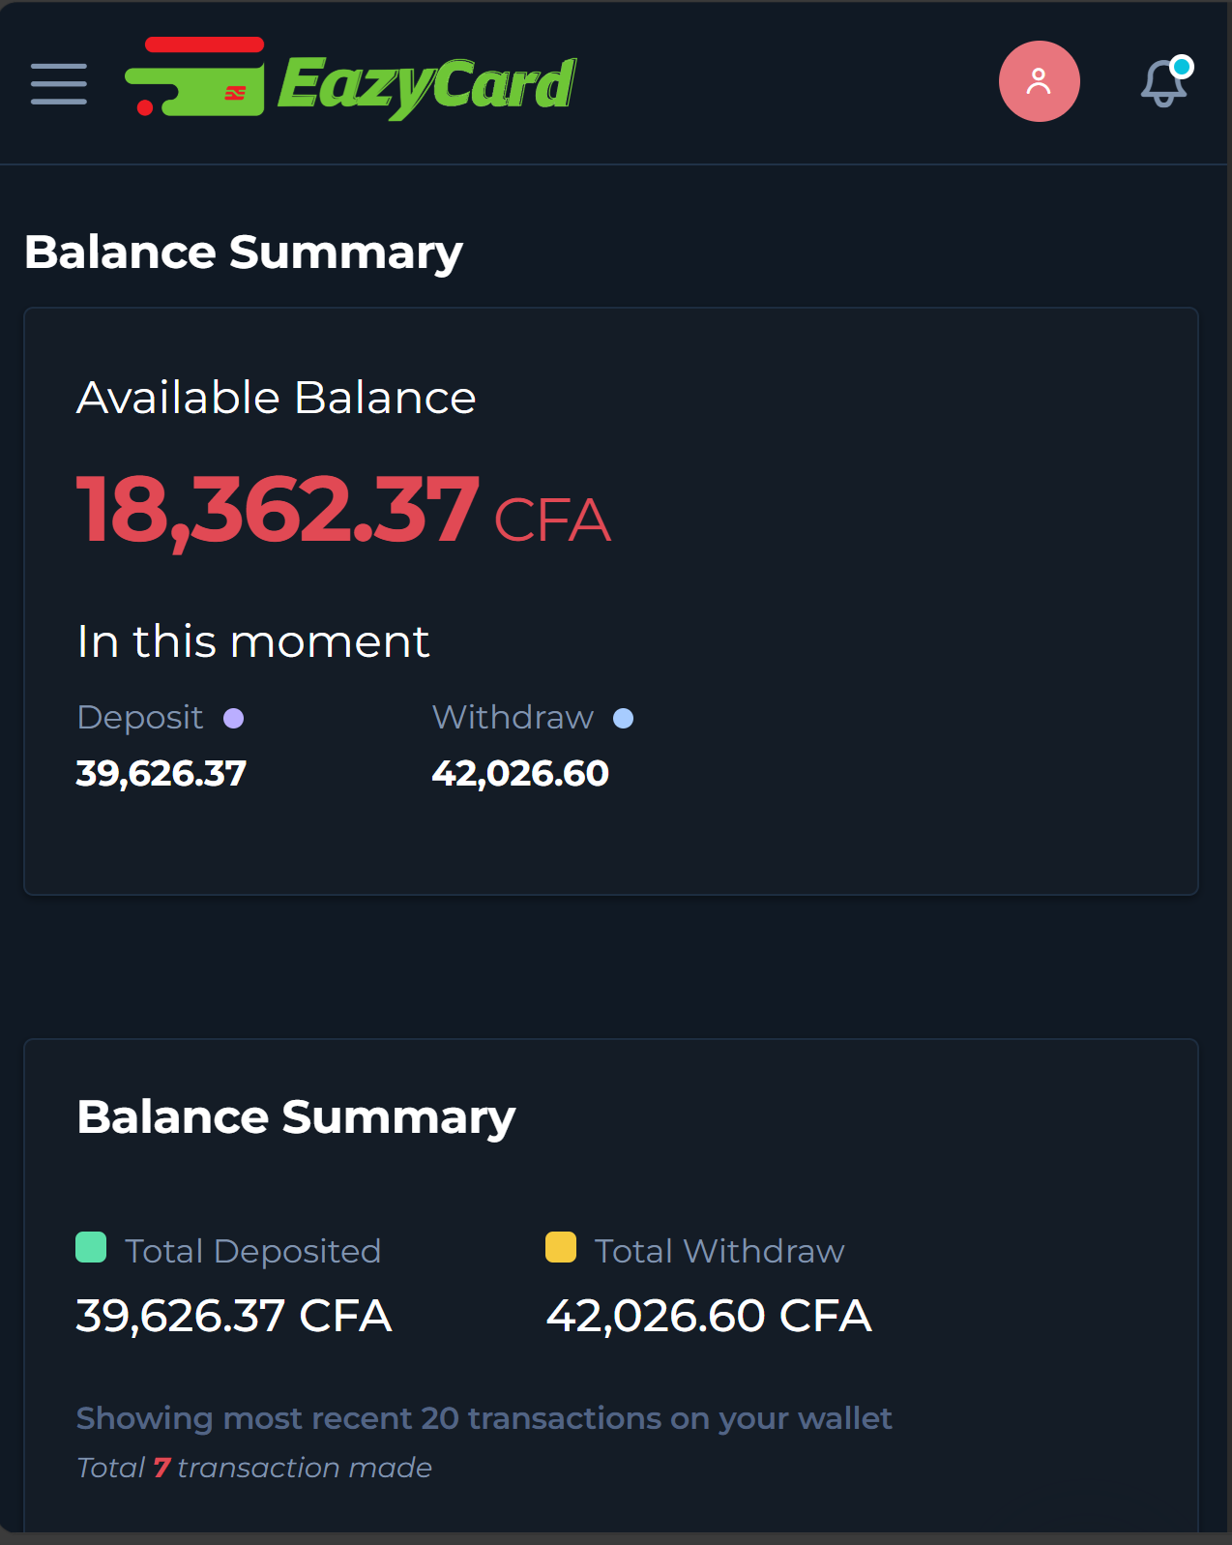Click the recent 20 transactions notice
Screen dimensions: 1232x1545
click(x=484, y=1418)
